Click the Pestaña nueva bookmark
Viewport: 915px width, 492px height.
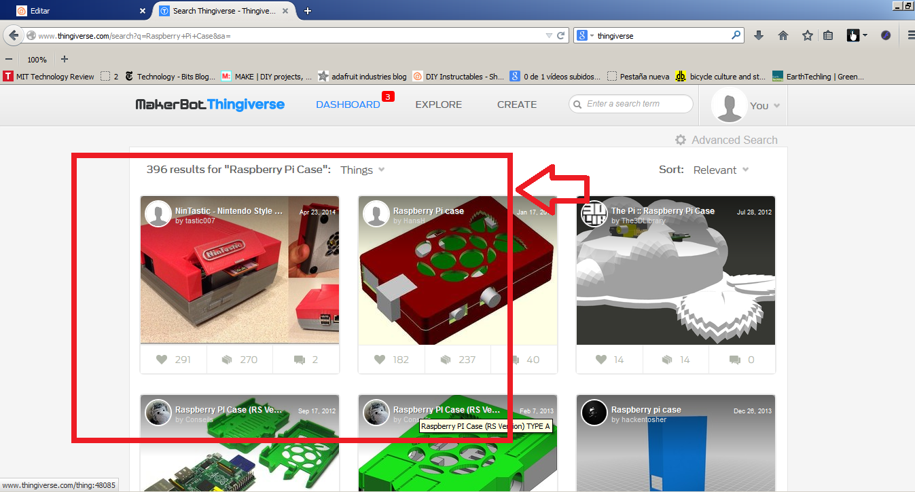[x=638, y=77]
